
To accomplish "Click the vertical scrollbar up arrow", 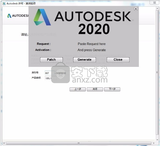I will [x=157, y=9].
